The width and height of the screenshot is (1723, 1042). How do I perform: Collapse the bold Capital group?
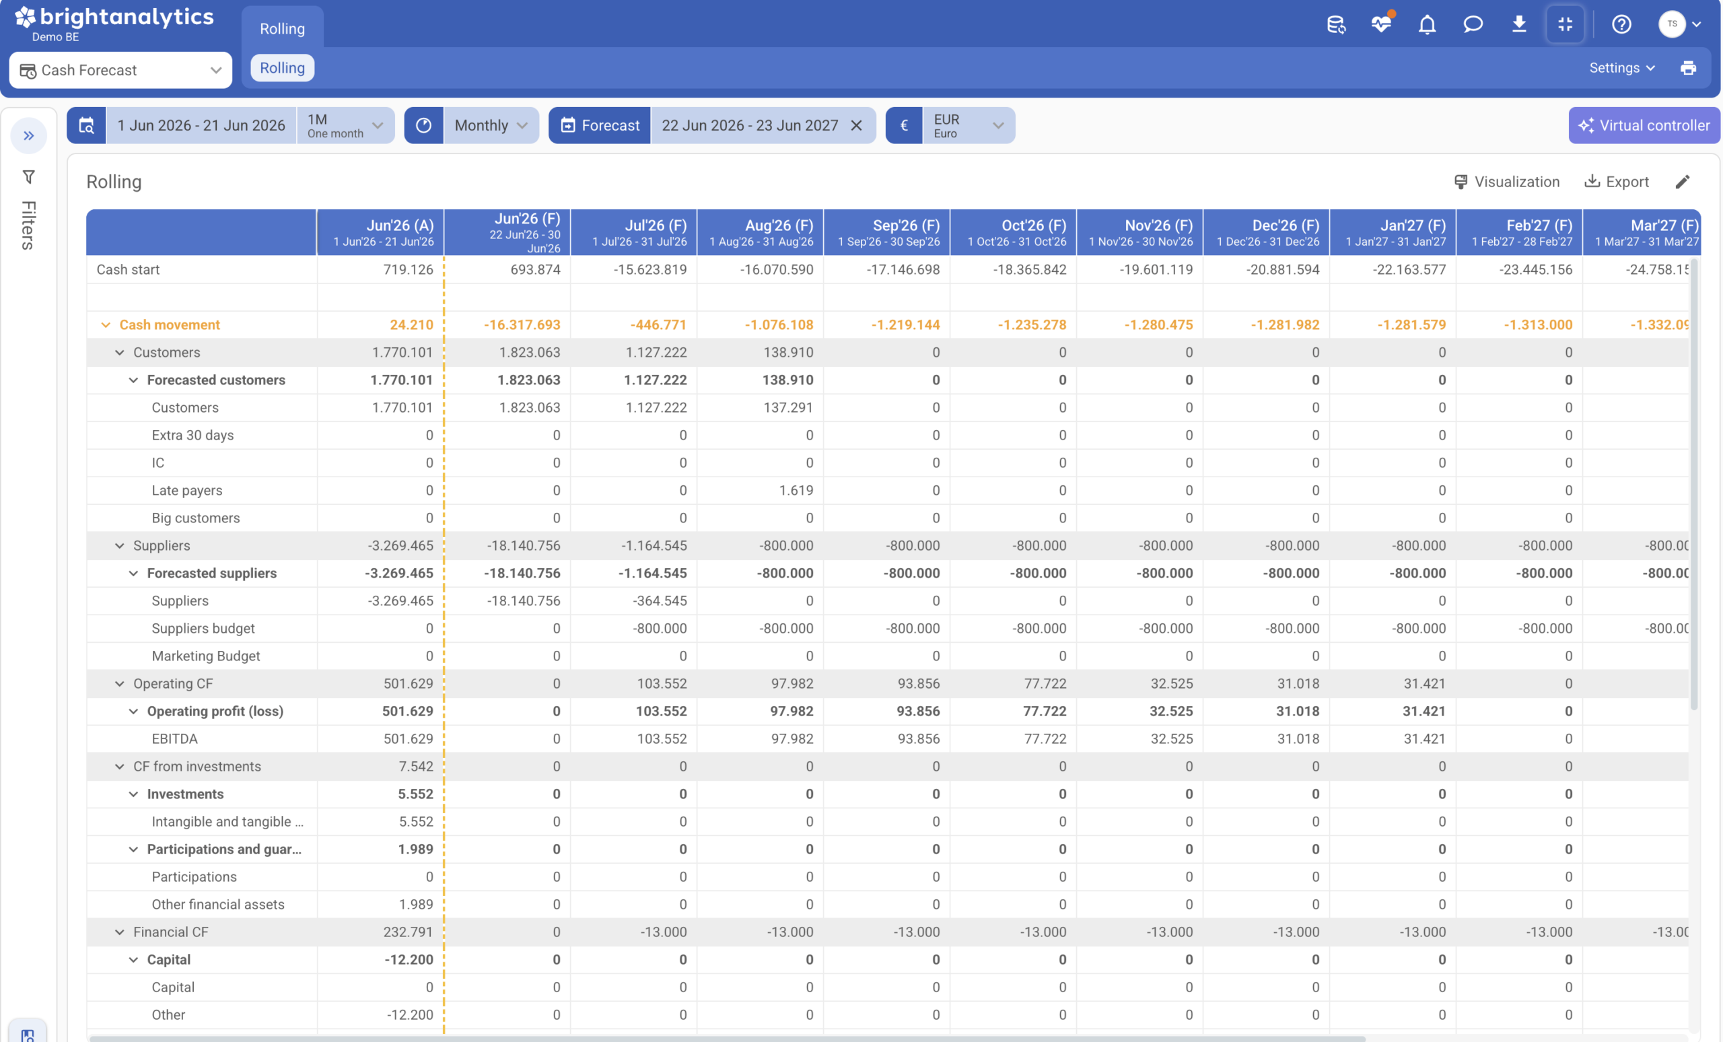(x=133, y=959)
